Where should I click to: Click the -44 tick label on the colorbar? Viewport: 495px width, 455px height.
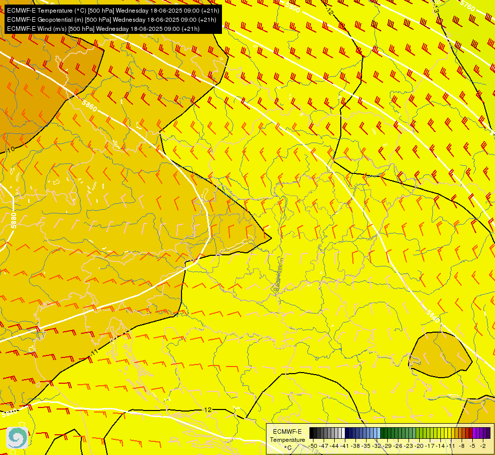coord(334,446)
